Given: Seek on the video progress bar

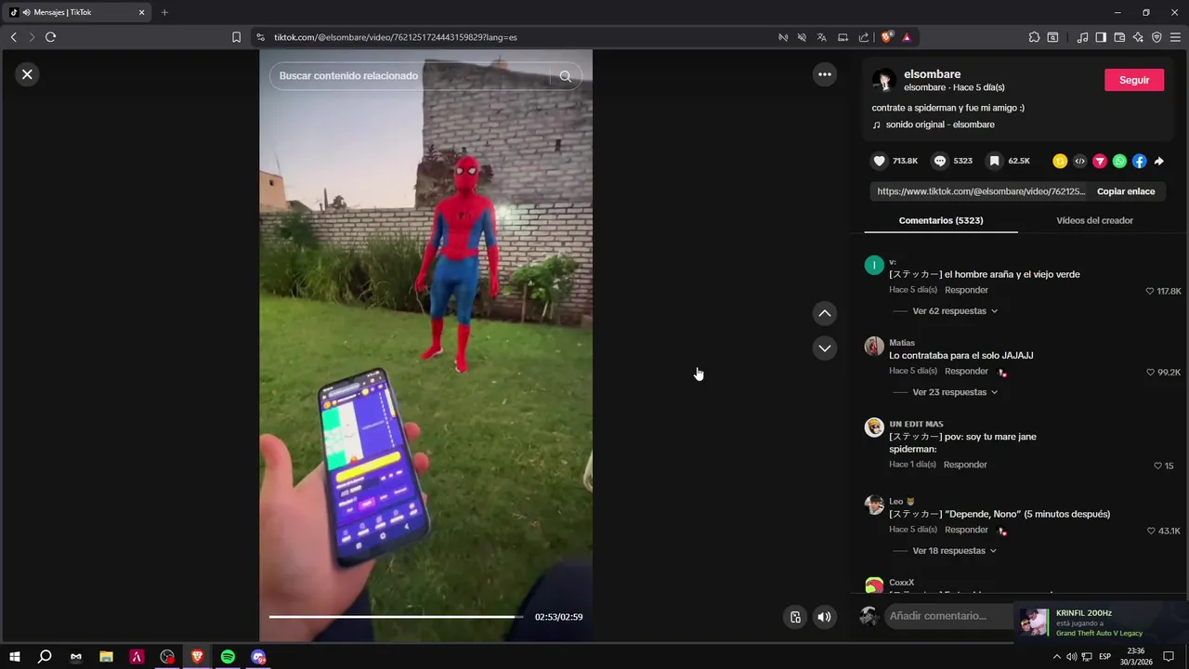Looking at the screenshot, I should 396,617.
